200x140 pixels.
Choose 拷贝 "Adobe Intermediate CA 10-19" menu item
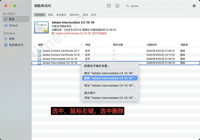[110, 73]
